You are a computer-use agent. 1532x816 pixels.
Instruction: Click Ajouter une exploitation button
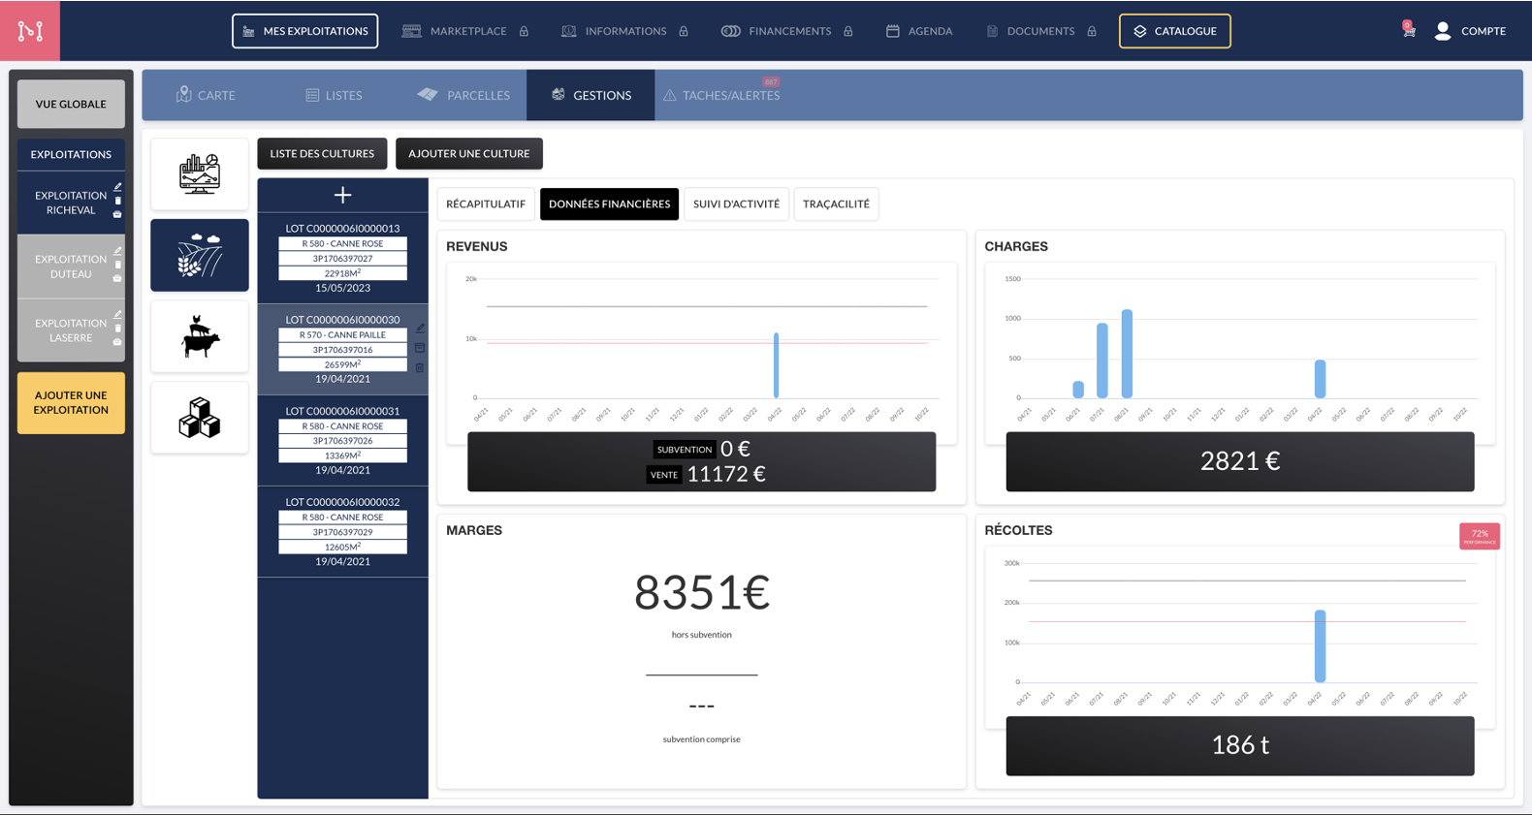(71, 403)
